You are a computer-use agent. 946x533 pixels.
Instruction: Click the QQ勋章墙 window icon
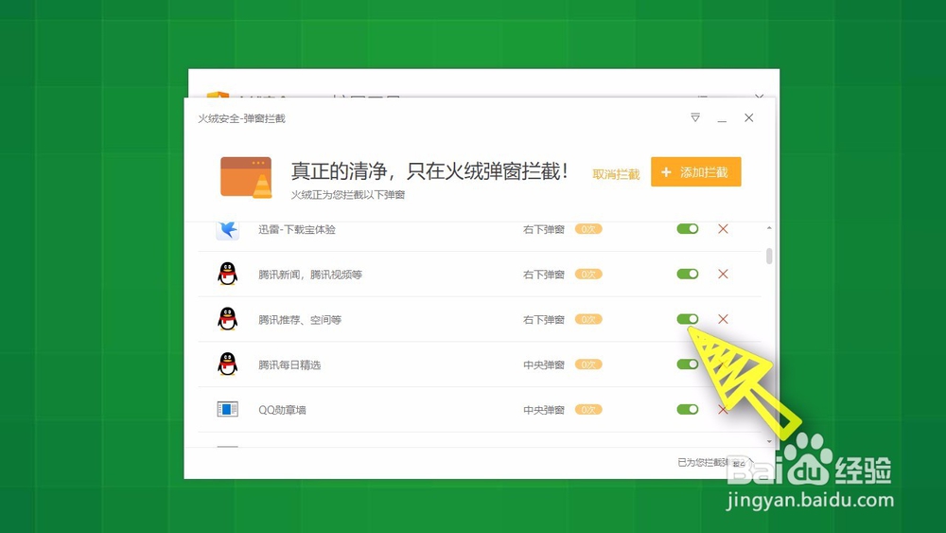coord(227,409)
